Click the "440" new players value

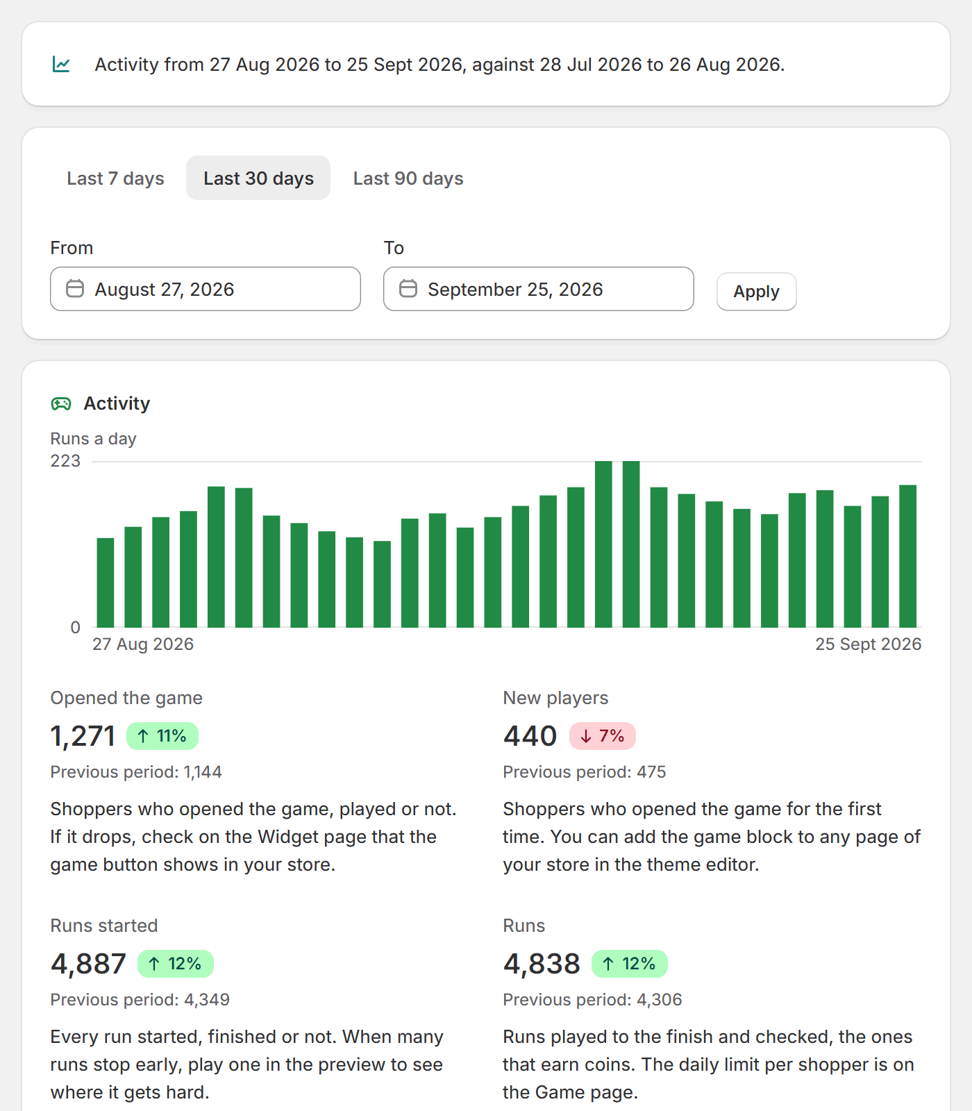[530, 736]
